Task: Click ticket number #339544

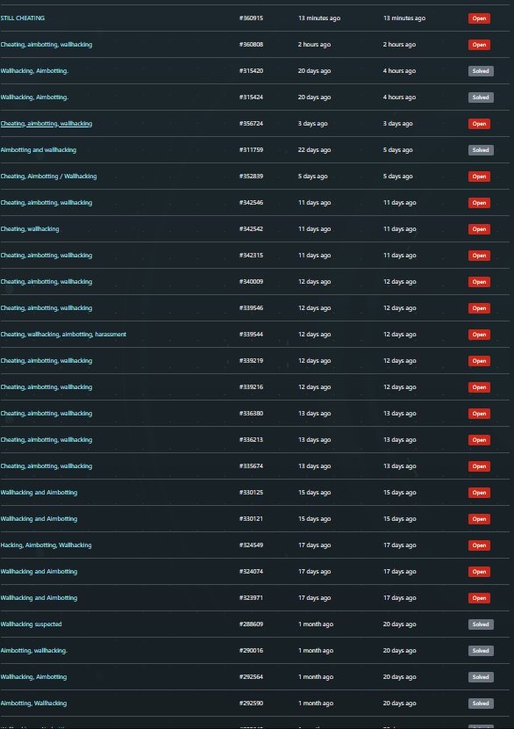Action: 251,335
